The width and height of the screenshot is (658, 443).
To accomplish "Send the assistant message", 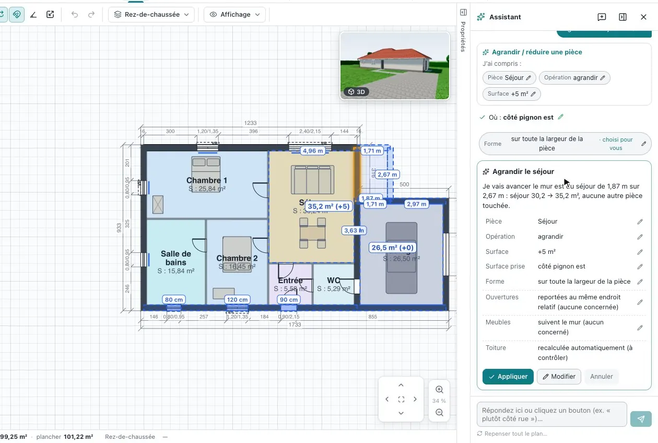I will point(641,419).
